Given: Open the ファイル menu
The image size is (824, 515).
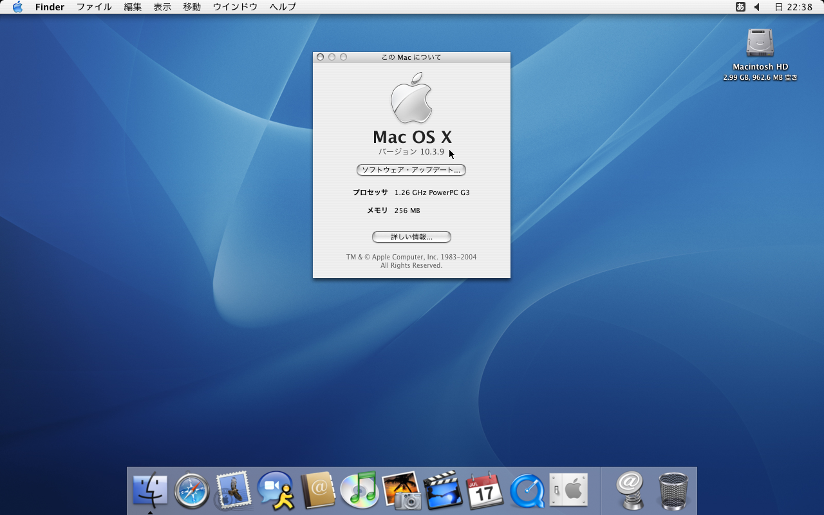Looking at the screenshot, I should (94, 7).
